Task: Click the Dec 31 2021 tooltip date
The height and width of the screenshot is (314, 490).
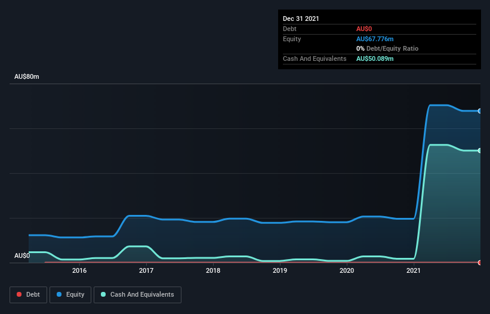Action: coord(301,19)
